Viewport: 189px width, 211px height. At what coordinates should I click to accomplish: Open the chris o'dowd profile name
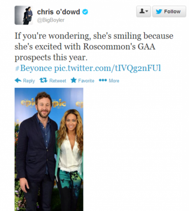(58, 12)
